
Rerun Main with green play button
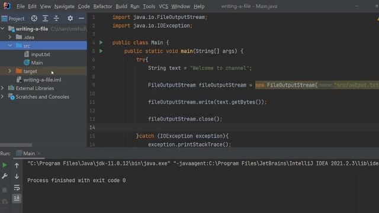point(5,165)
